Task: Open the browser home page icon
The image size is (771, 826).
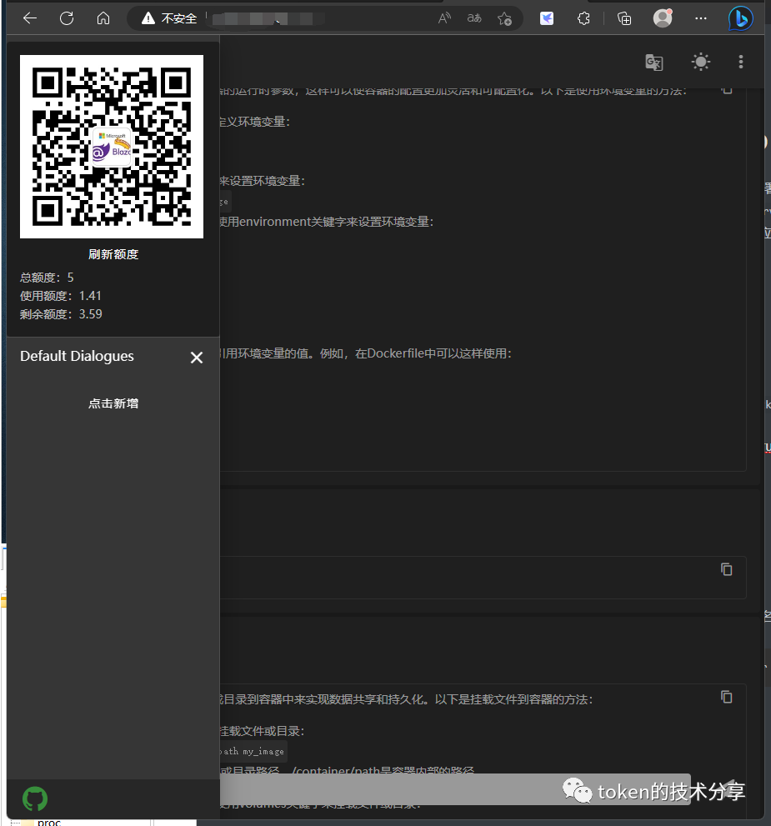Action: coord(103,18)
